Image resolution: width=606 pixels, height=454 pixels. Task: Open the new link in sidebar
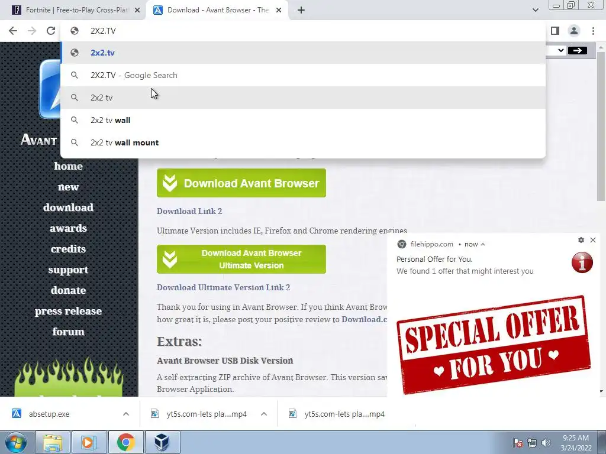tap(69, 187)
